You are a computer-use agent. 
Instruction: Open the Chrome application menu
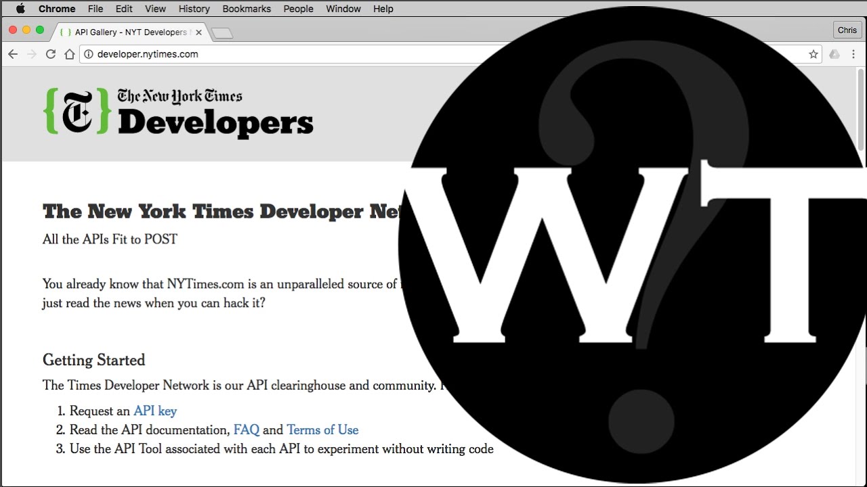click(57, 9)
